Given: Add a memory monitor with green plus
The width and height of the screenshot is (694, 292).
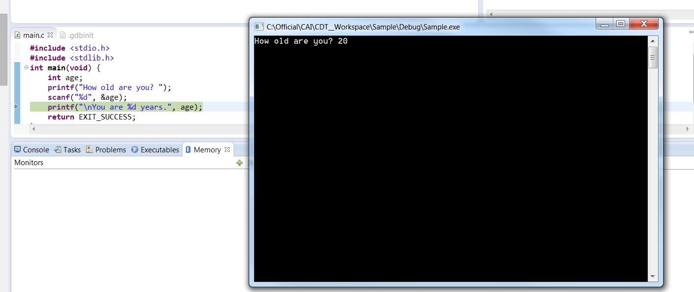Looking at the screenshot, I should coord(240,163).
